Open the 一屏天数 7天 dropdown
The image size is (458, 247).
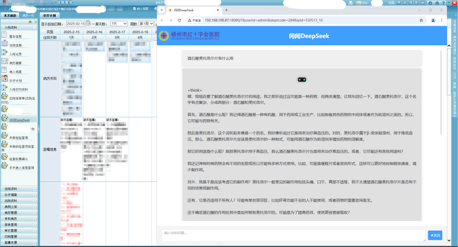pos(119,24)
